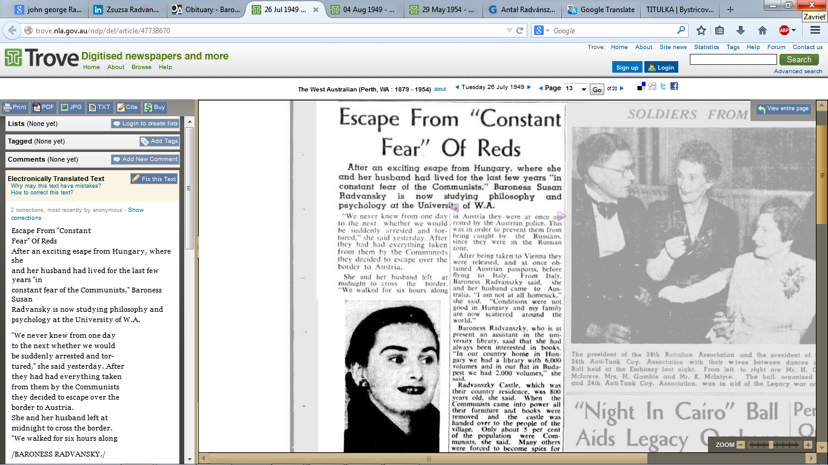Click Login button in header
Screen dimensions: 828x465
coord(661,67)
